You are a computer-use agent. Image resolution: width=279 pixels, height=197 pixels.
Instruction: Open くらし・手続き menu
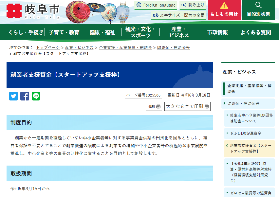tap(26, 32)
